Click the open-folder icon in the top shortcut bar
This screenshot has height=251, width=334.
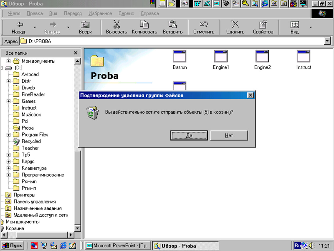coord(172,3)
